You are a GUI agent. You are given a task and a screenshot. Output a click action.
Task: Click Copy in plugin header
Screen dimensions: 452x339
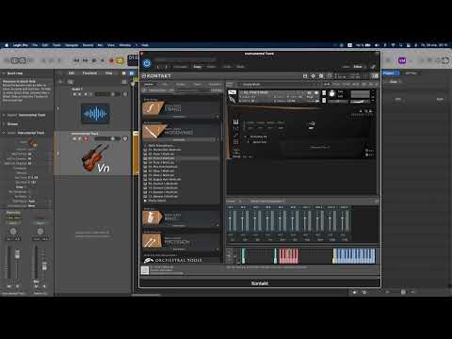click(198, 67)
